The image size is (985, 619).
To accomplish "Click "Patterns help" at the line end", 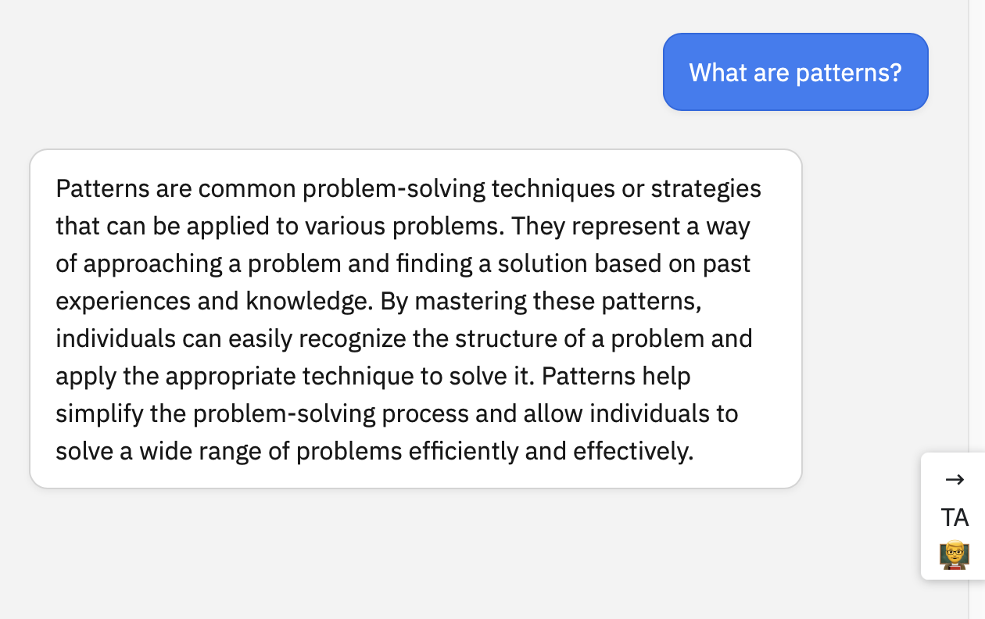I will point(616,376).
